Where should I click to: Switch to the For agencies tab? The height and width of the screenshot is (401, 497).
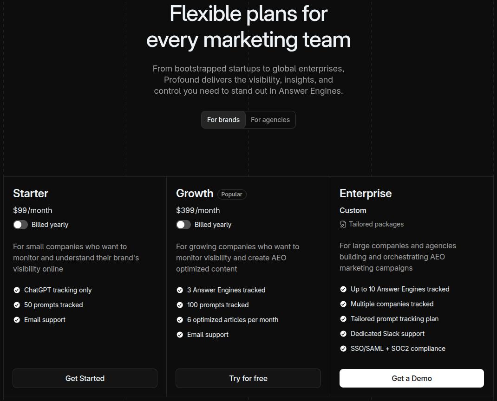point(270,120)
